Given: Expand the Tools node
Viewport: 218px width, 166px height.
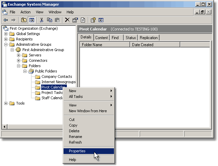Looking at the screenshot, I should (6, 103).
